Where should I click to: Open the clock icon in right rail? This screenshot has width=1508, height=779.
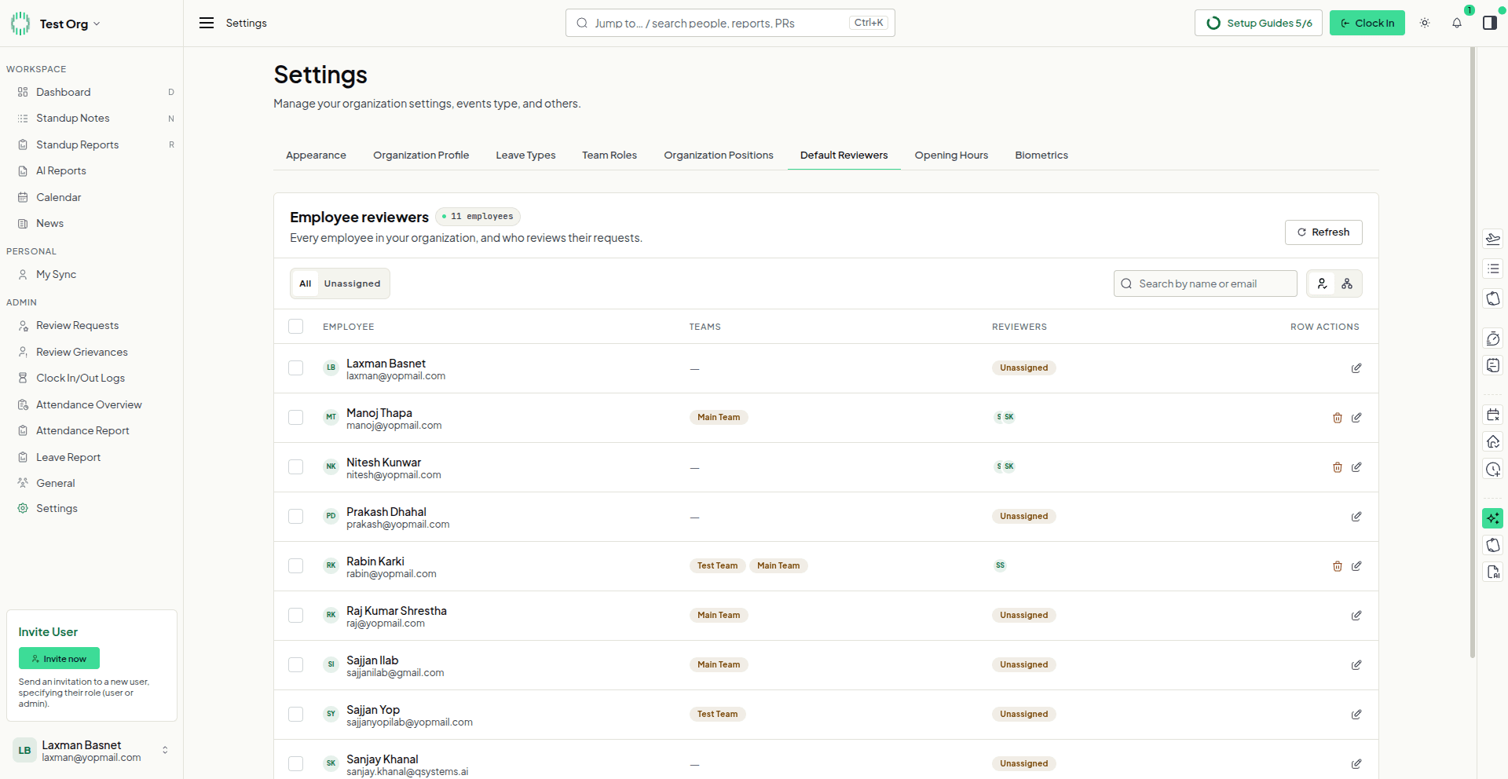(1493, 470)
